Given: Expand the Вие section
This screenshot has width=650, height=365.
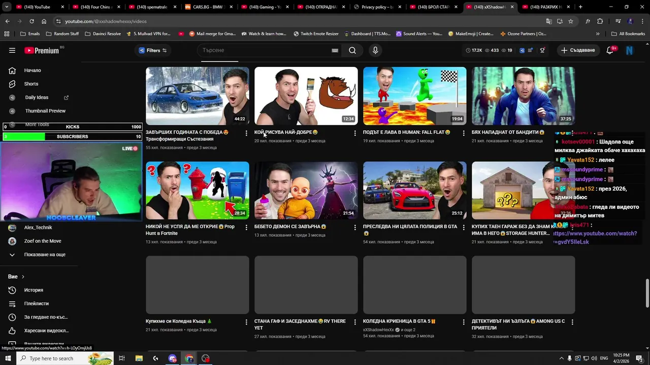Looking at the screenshot, I should [x=16, y=276].
